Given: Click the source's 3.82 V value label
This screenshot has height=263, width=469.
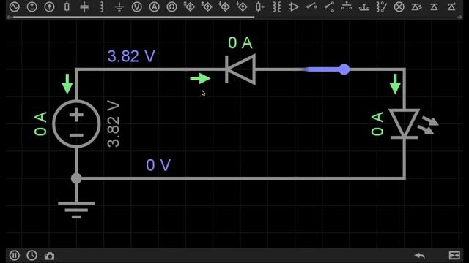Looking at the screenshot, I should (x=114, y=124).
